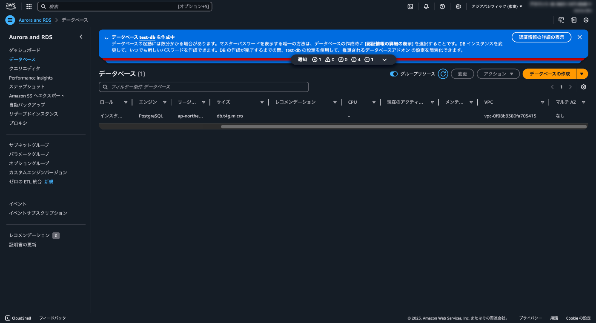Image resolution: width=596 pixels, height=323 pixels.
Task: Open Cookie の設定 in the footer
Action: [x=578, y=318]
